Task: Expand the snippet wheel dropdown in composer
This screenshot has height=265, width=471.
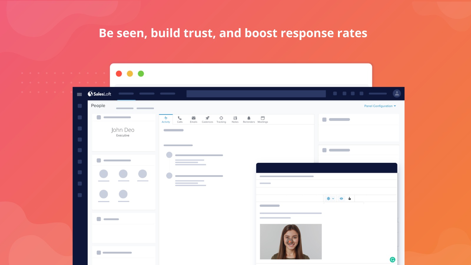Action: point(330,198)
